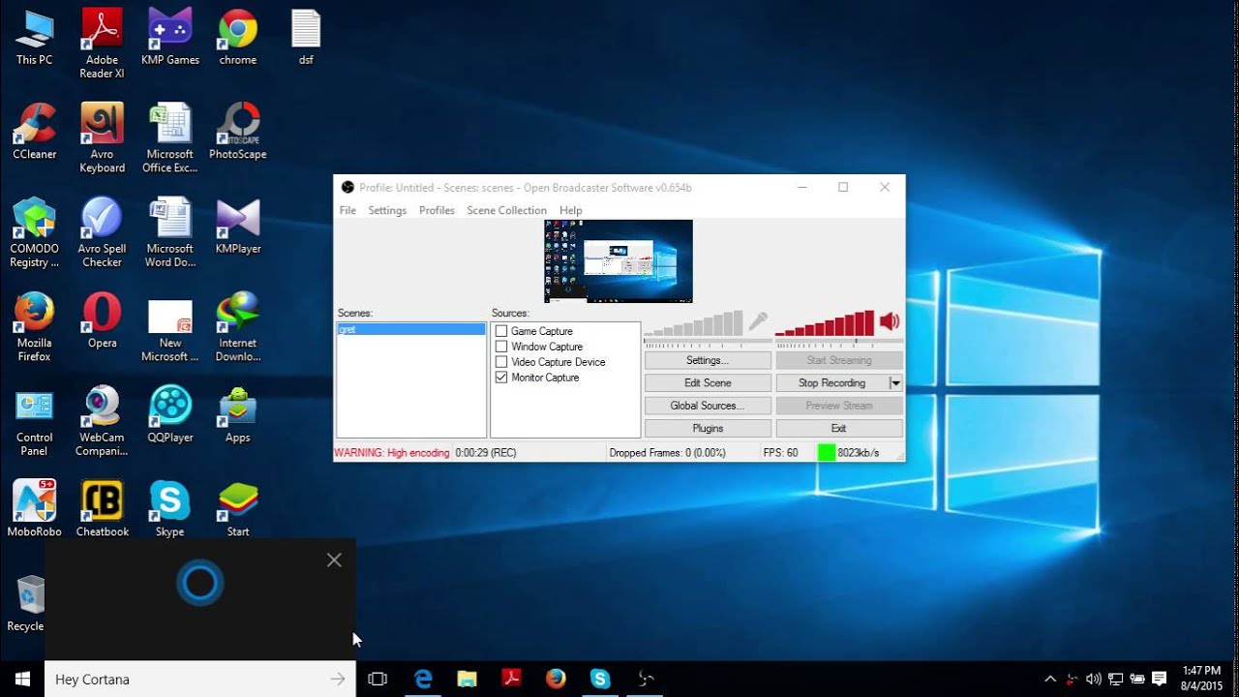The image size is (1239, 697).
Task: Click the Hey Cortana search box
Action: [x=200, y=680]
